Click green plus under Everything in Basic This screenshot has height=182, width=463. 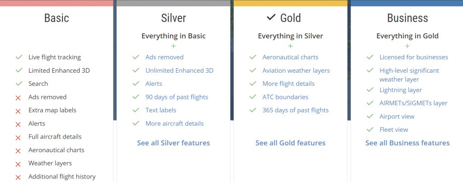pyautogui.click(x=174, y=46)
